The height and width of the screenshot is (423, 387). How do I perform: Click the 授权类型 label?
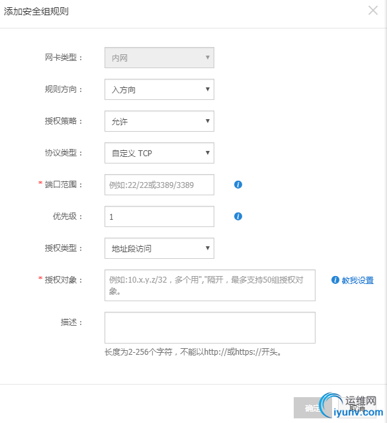point(63,248)
